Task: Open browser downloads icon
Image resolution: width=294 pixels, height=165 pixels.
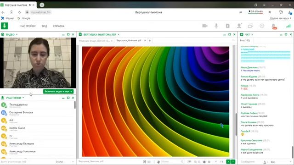Action: [x=290, y=12]
